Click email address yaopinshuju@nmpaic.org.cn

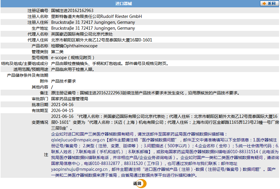click(x=79, y=169)
